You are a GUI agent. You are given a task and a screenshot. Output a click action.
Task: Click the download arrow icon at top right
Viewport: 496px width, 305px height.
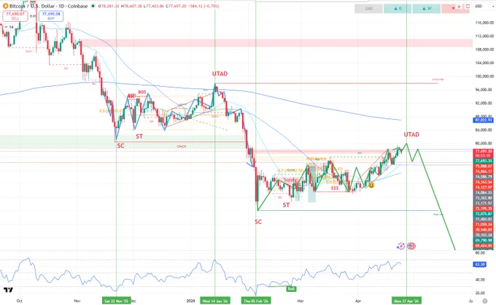tap(460, 7)
